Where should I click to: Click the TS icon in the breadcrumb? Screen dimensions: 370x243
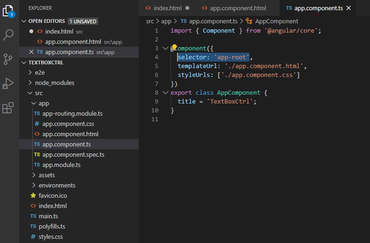click(184, 21)
